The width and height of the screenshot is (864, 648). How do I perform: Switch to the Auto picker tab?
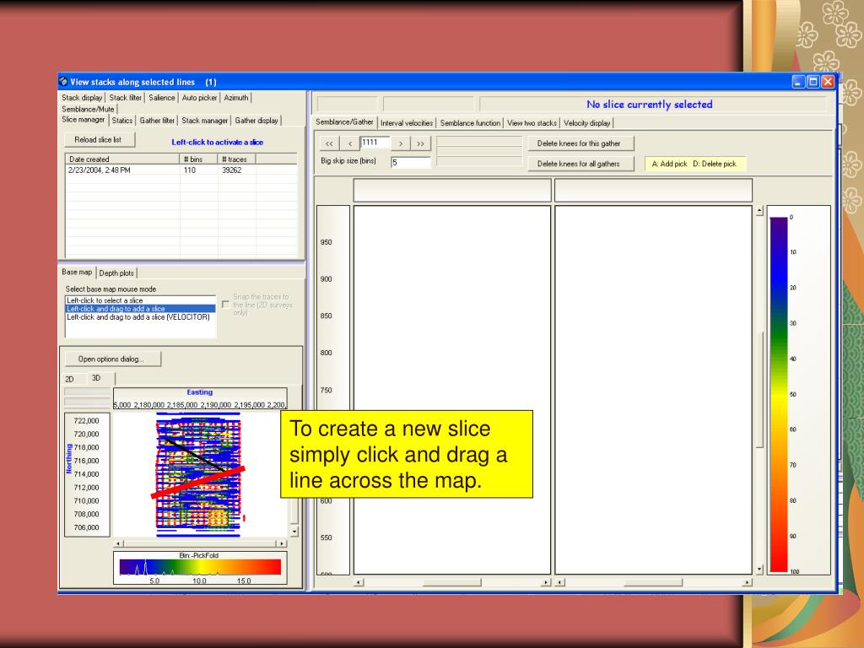click(199, 98)
